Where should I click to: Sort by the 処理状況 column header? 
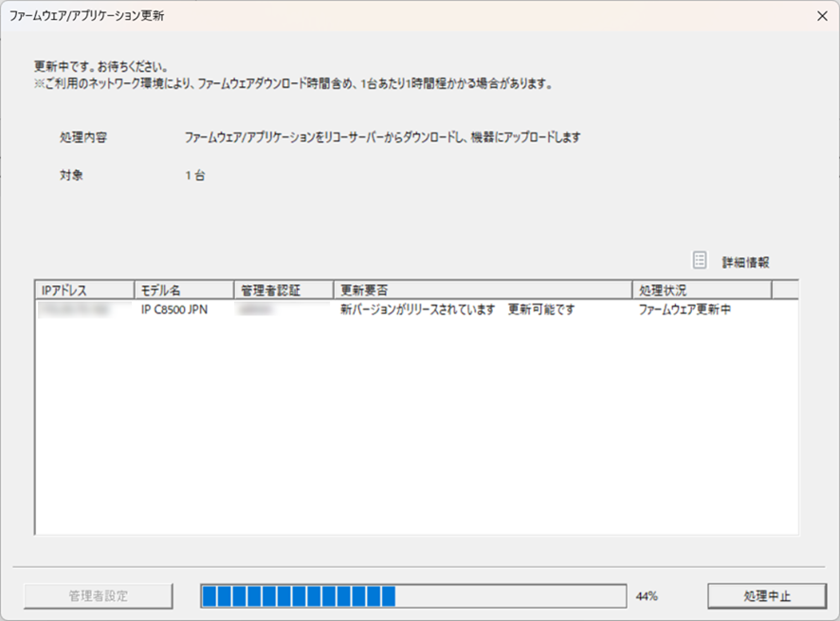pyautogui.click(x=701, y=290)
